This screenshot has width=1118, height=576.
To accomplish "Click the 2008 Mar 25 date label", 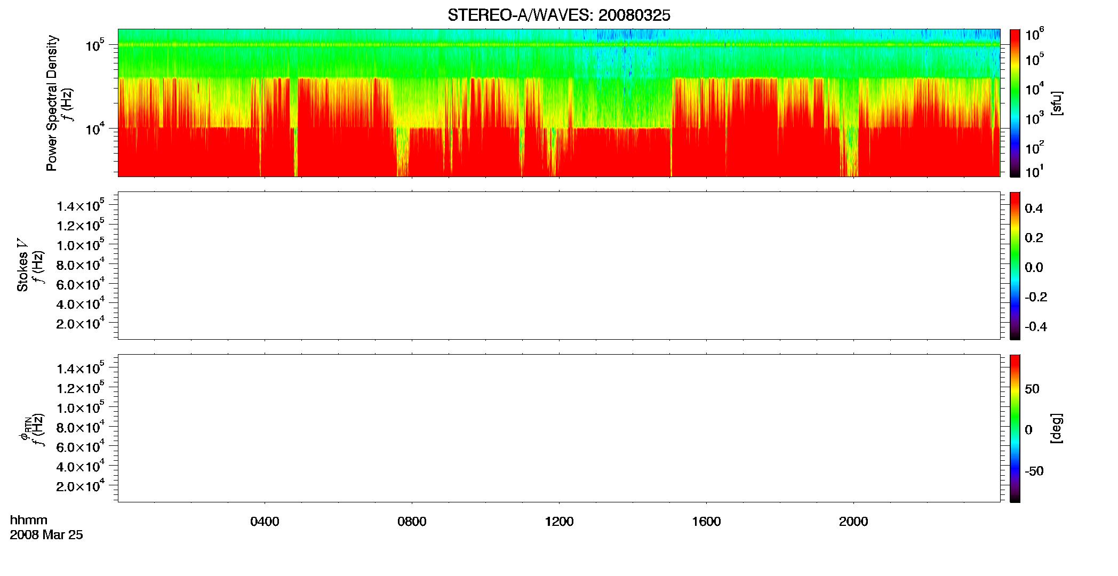I will 46,535.
